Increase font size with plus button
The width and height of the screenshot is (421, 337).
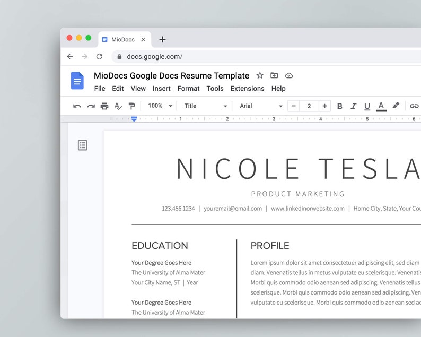click(324, 106)
